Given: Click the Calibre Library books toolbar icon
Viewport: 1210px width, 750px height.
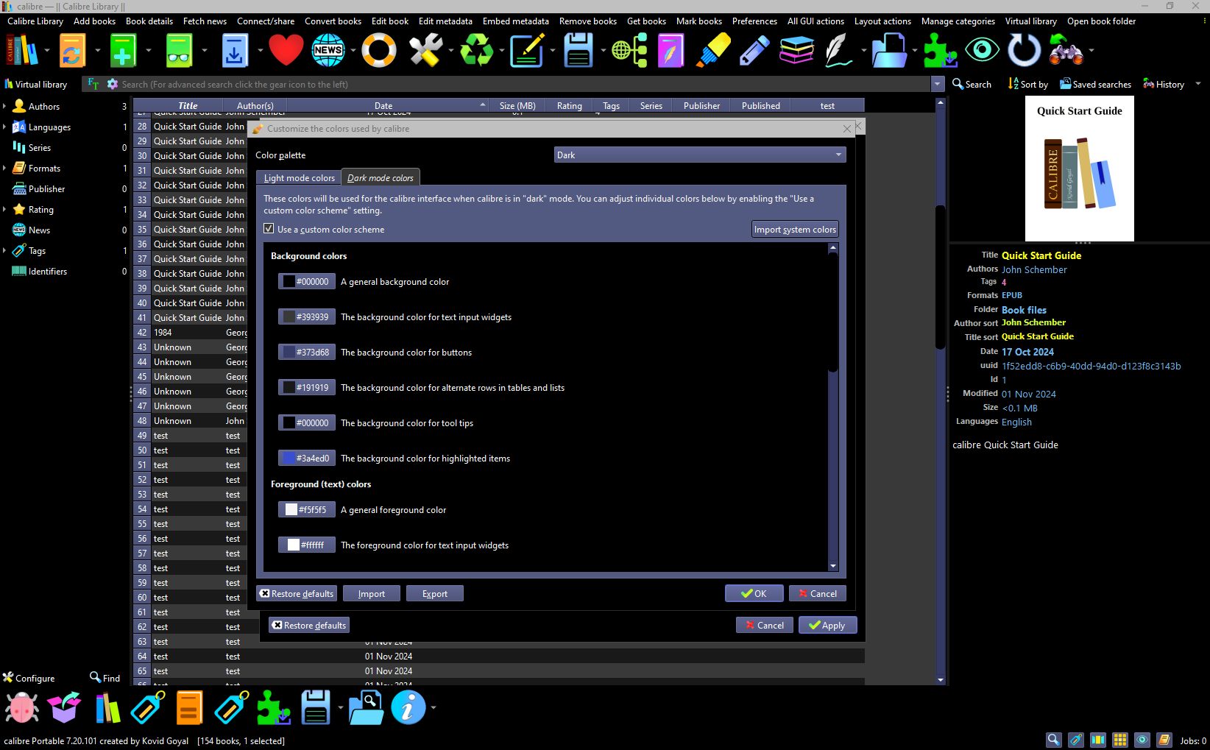Looking at the screenshot, I should pyautogui.click(x=22, y=50).
